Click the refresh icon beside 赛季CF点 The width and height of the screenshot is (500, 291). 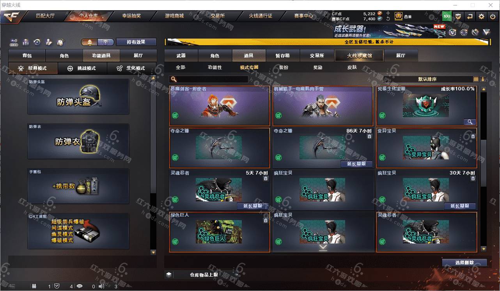388,19
